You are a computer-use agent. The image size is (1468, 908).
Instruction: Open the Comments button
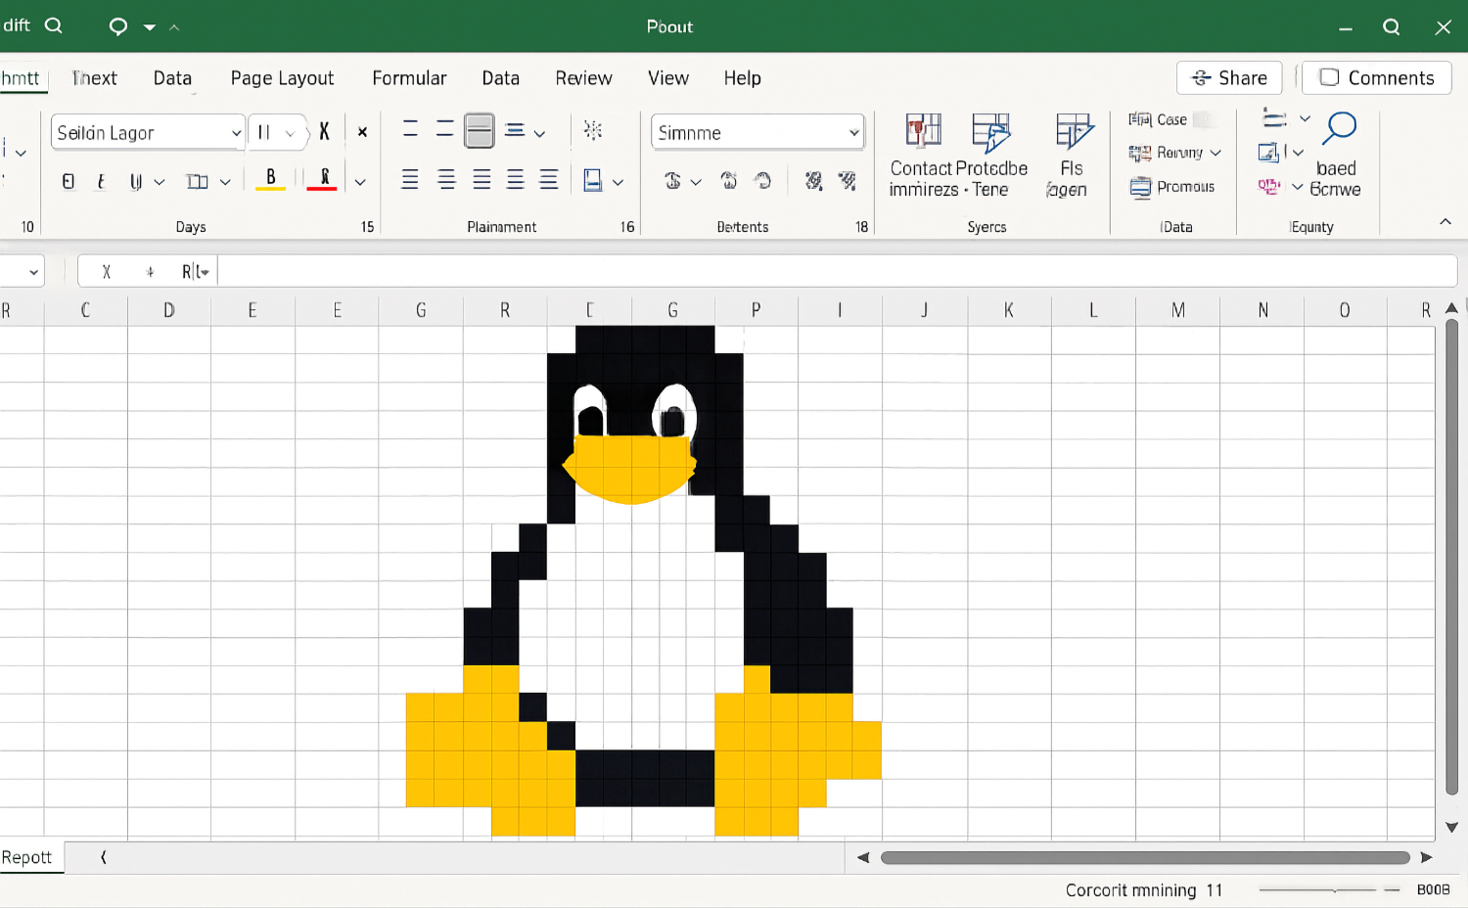tap(1376, 78)
